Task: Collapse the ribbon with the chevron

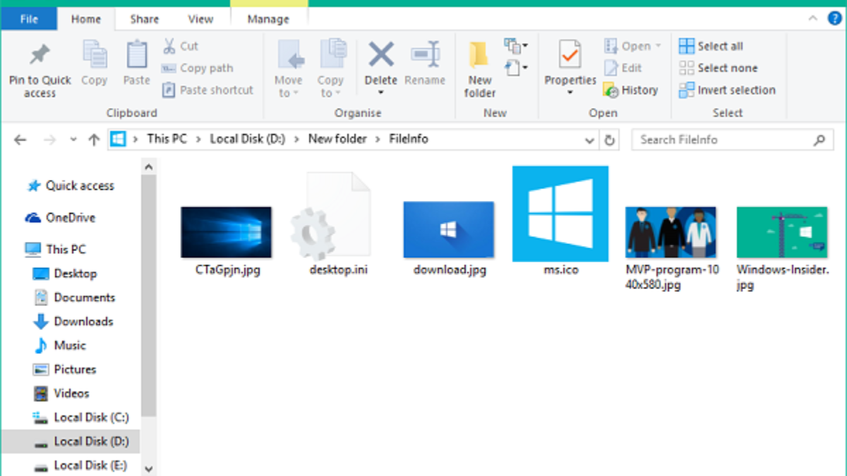Action: [x=812, y=19]
